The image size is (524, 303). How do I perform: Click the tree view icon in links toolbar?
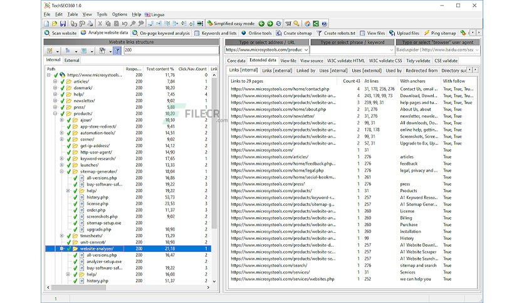coord(68,51)
